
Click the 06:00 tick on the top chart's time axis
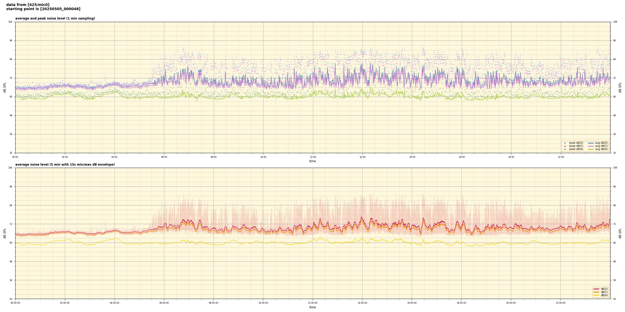pyautogui.click(x=164, y=157)
